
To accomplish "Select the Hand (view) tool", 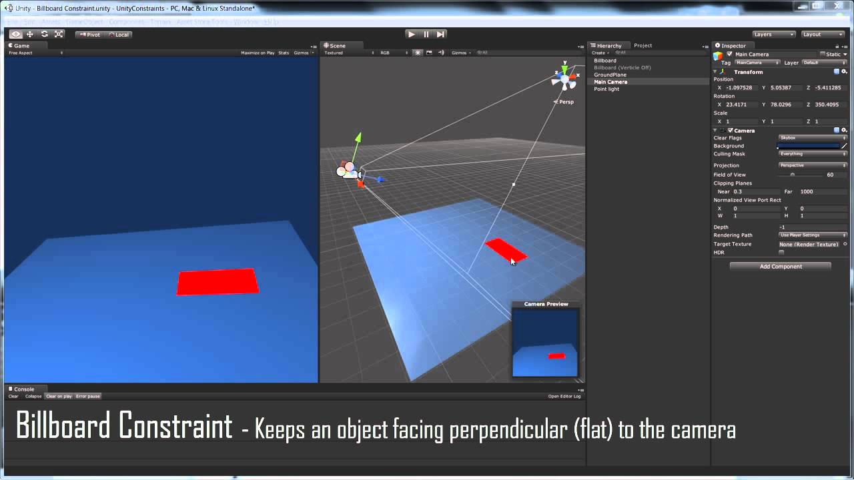I will click(x=15, y=34).
